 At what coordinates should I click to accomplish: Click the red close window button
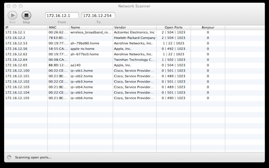click(8, 6)
